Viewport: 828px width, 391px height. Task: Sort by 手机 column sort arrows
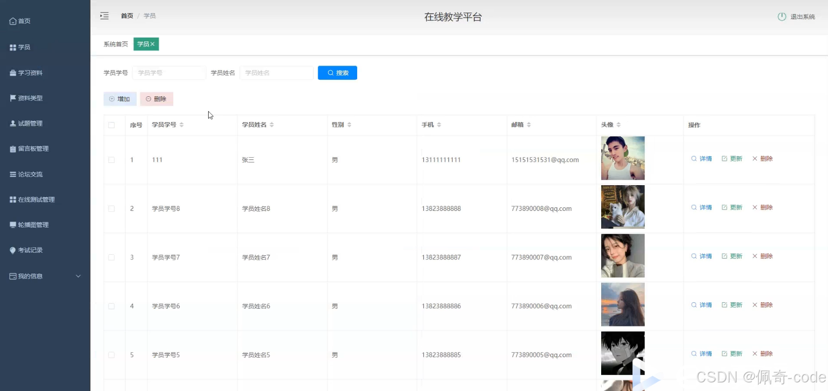coord(439,125)
